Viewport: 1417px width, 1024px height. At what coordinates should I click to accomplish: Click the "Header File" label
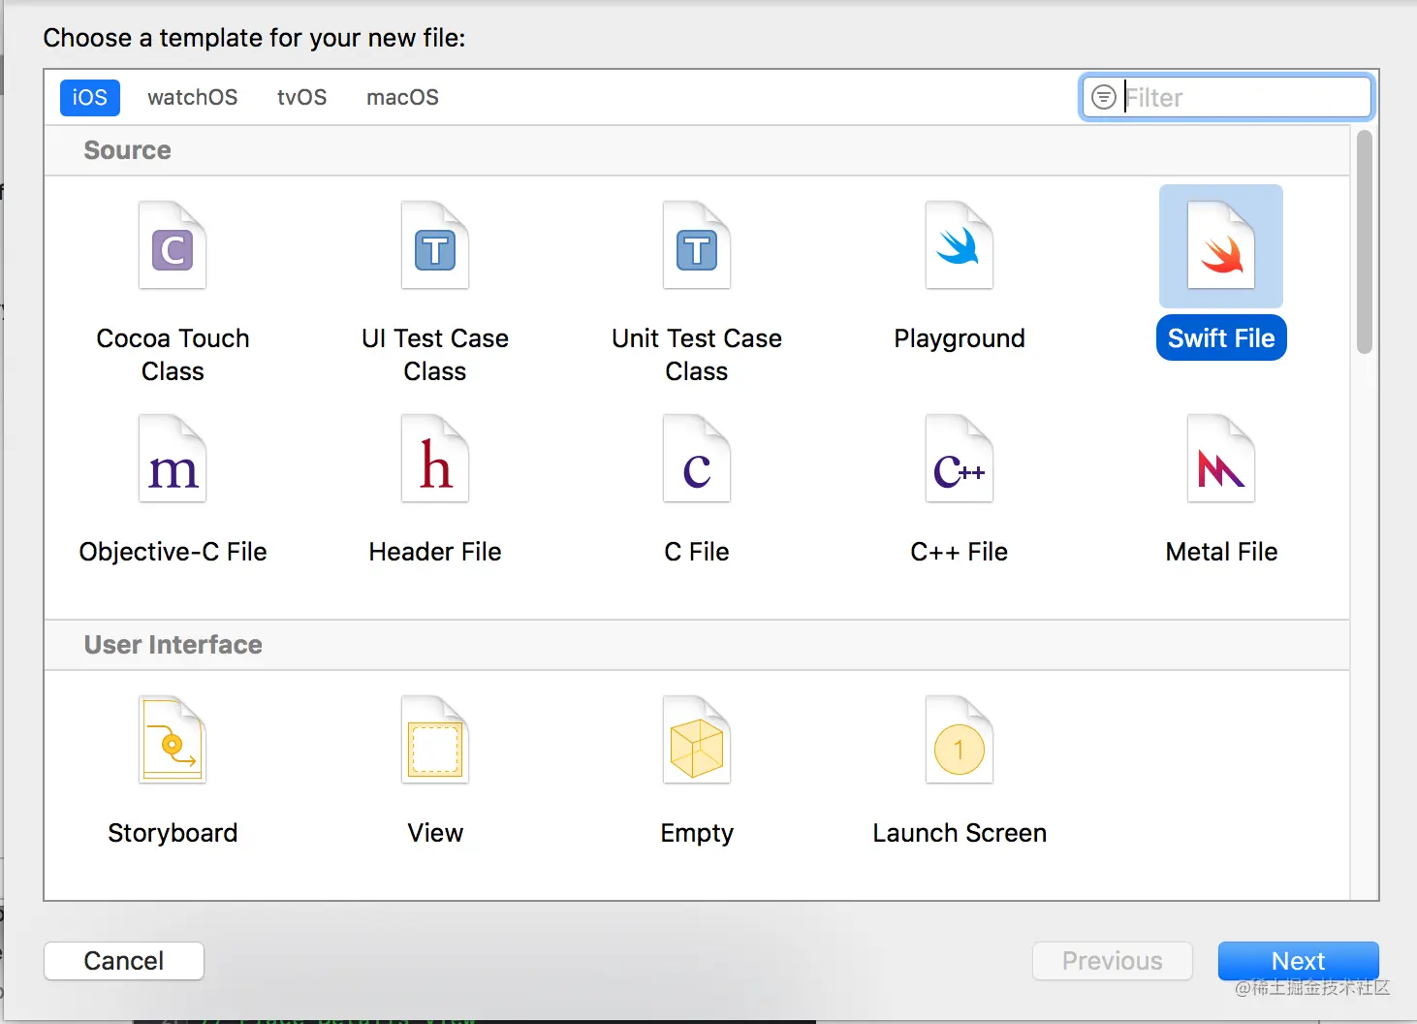click(x=435, y=552)
